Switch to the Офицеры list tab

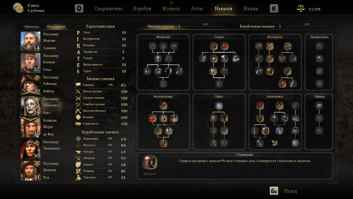click(x=31, y=27)
